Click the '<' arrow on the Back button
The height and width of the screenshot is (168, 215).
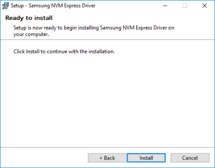pos(101,158)
